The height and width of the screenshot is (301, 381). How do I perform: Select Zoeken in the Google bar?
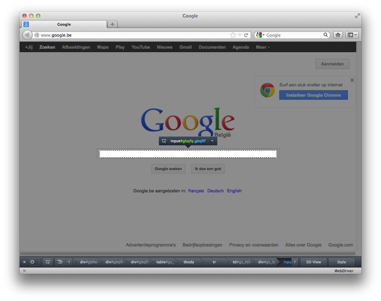click(x=47, y=47)
